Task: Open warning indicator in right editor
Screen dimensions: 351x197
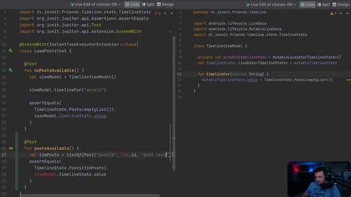Action: pos(333,13)
